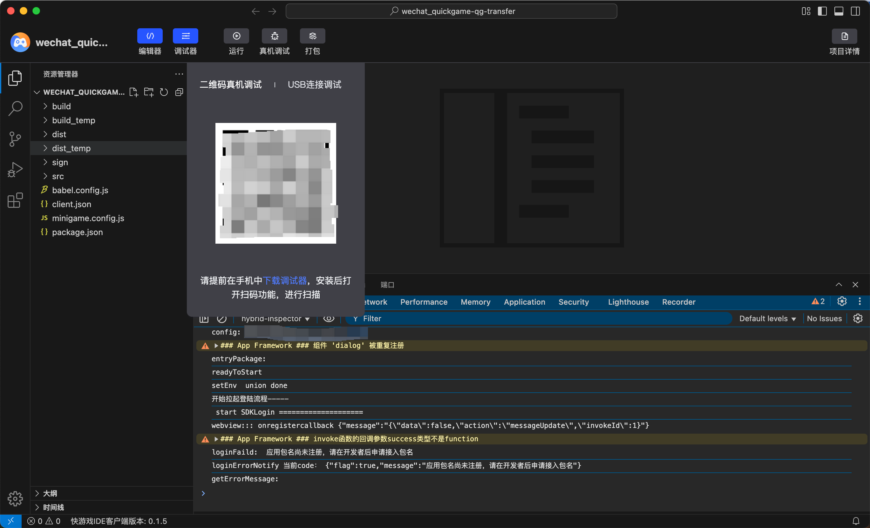This screenshot has width=870, height=528.
Task: Switch to USB连接调试 tab
Action: (x=314, y=85)
